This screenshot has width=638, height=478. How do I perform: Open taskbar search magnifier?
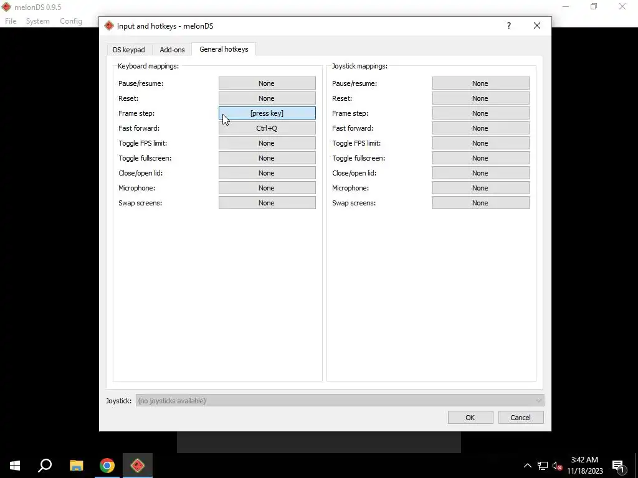pyautogui.click(x=45, y=466)
